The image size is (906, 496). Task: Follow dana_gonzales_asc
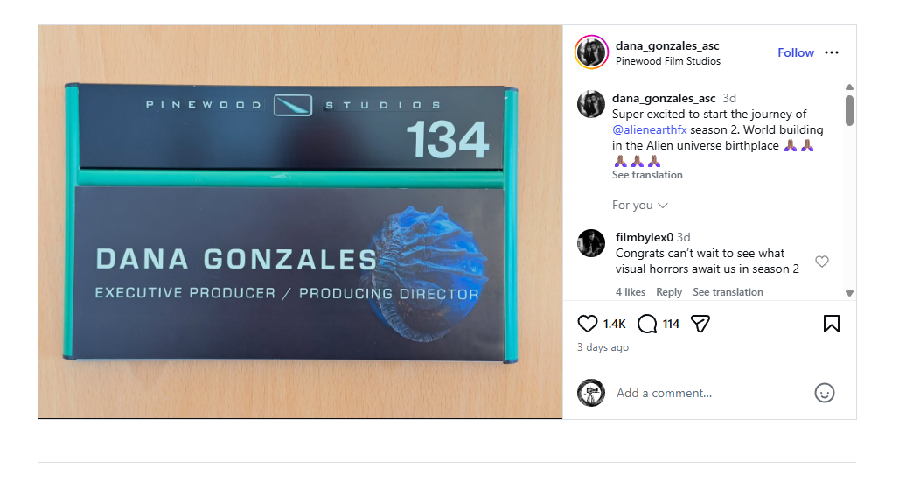(796, 52)
